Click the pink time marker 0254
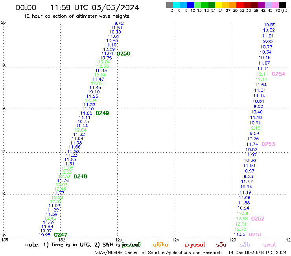291x256 pixels. click(278, 74)
